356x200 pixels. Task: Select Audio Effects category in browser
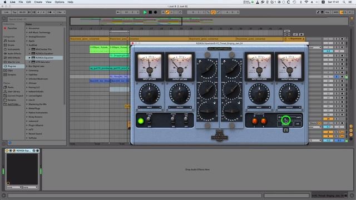pyautogui.click(x=14, y=53)
